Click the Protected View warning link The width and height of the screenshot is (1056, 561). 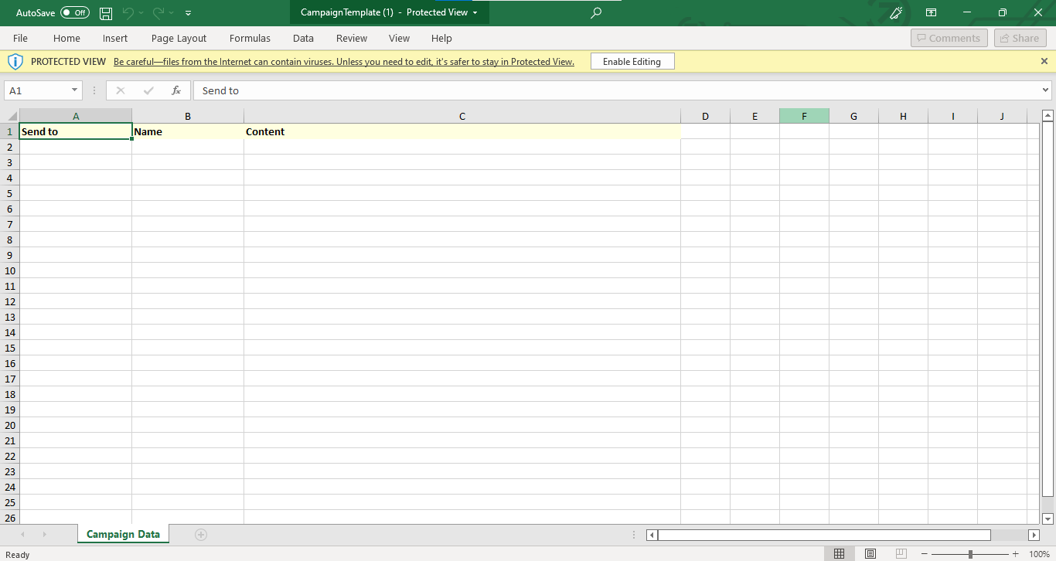point(343,62)
